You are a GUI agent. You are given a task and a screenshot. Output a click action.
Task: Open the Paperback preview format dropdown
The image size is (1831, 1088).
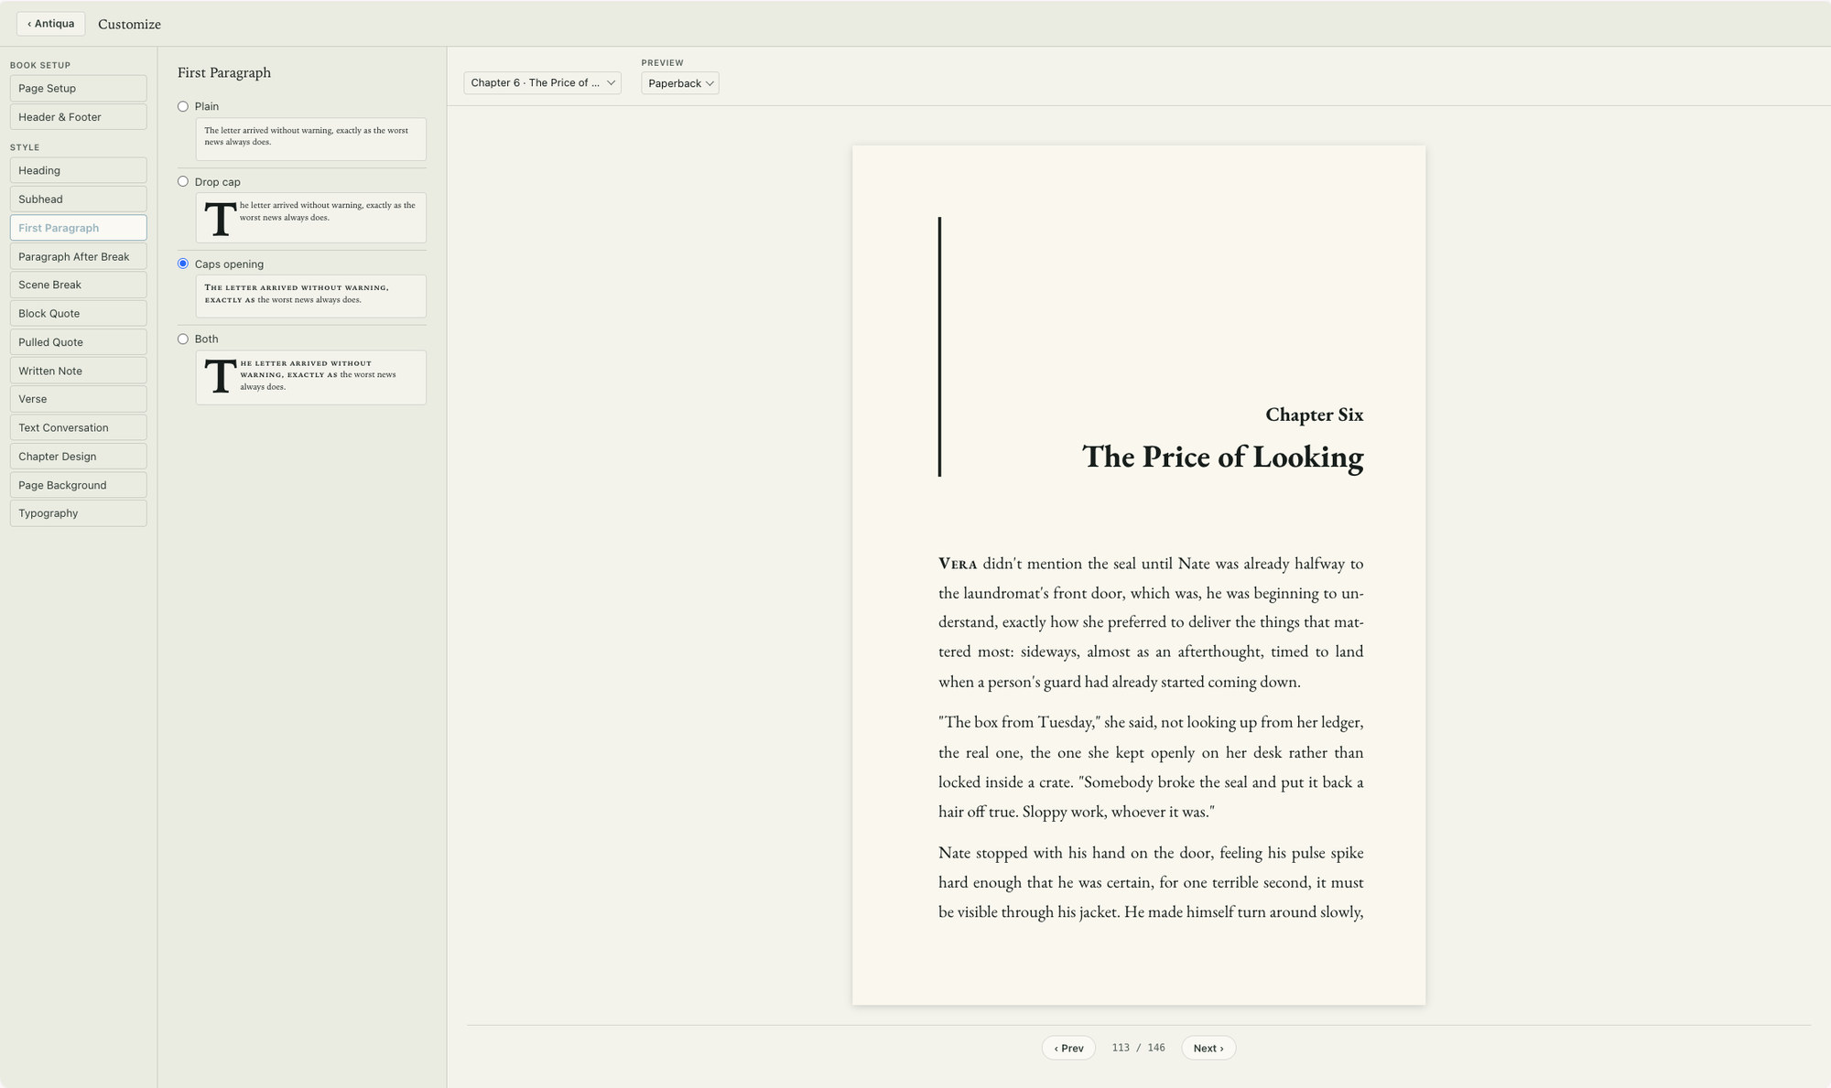click(680, 83)
